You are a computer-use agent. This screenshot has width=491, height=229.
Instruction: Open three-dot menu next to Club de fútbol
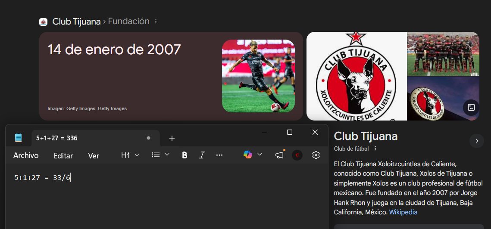point(375,149)
